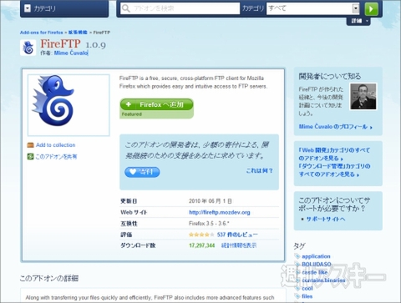View all Web 開発 category add-ons

tap(334, 154)
